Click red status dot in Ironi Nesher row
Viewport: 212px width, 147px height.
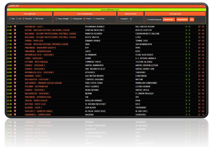pyautogui.click(x=15, y=90)
